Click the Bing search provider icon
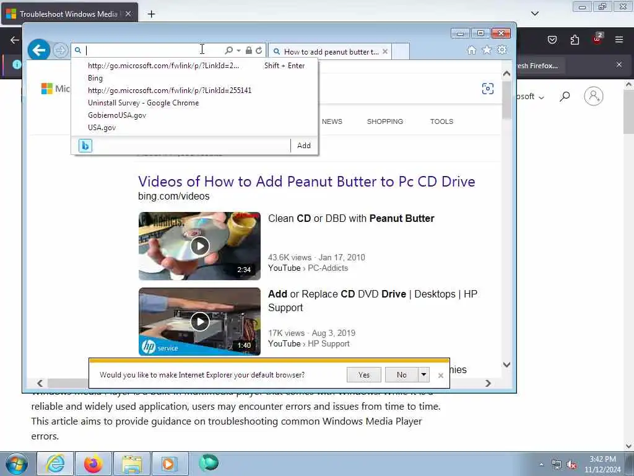The height and width of the screenshot is (476, 634). coord(85,145)
